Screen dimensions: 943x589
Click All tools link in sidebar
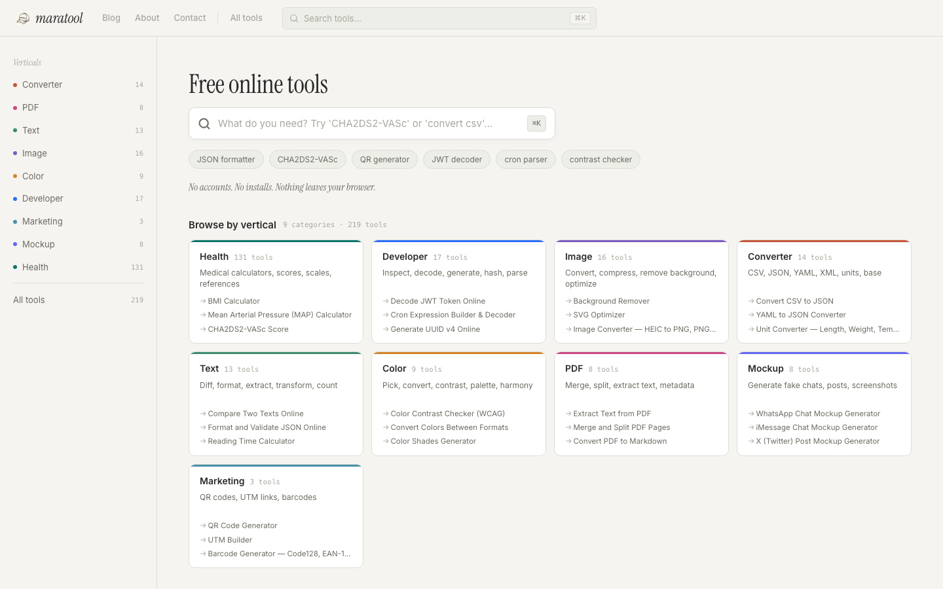click(79, 300)
